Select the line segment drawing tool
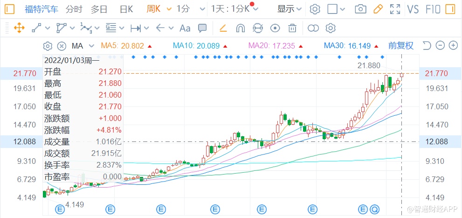This screenshot has height=218, width=462. (x=36, y=28)
